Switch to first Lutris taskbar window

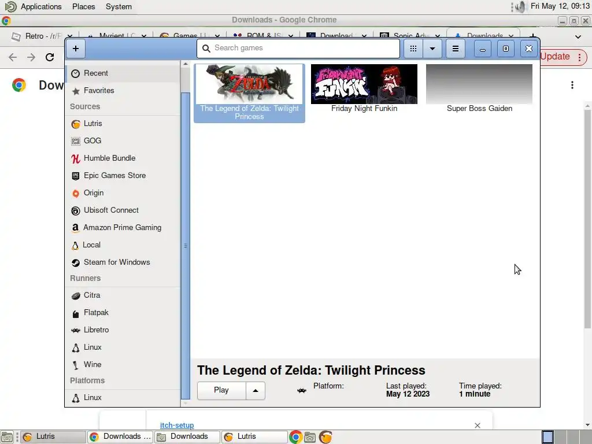(x=53, y=437)
